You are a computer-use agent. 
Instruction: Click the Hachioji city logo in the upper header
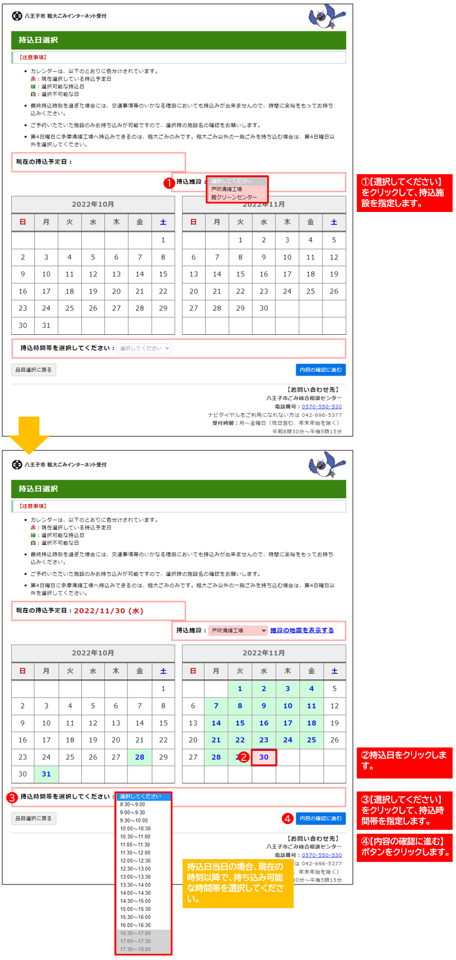coord(17,16)
